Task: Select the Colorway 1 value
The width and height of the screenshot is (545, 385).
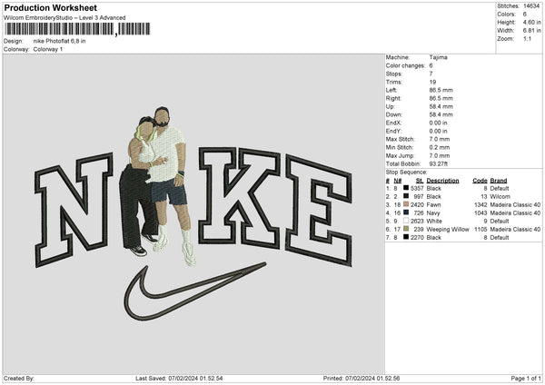Action: (x=48, y=49)
